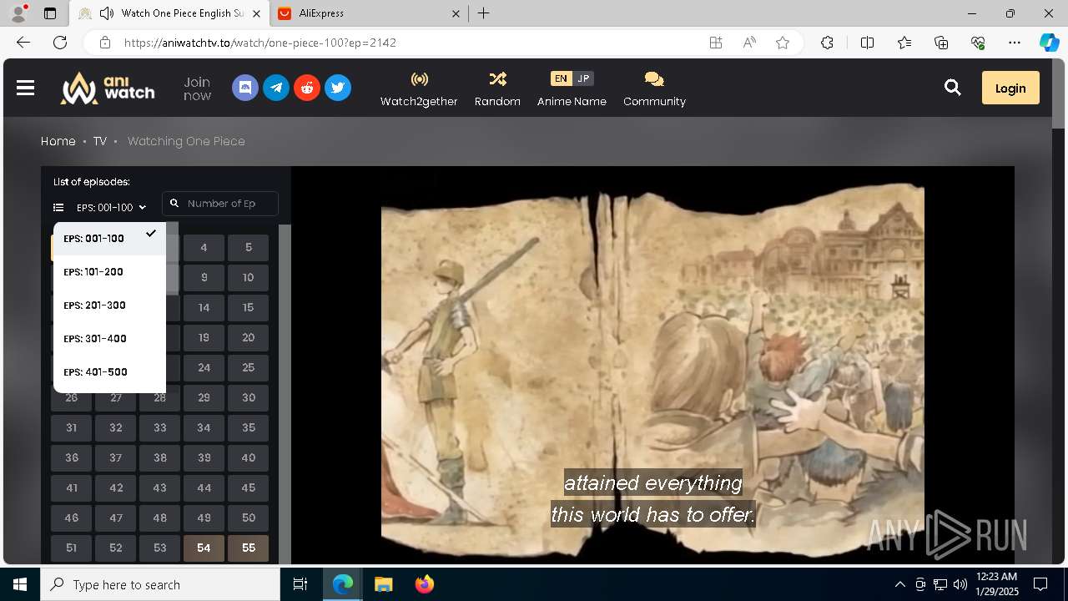Open the Telegram social icon
This screenshot has width=1068, height=601.
(x=276, y=88)
